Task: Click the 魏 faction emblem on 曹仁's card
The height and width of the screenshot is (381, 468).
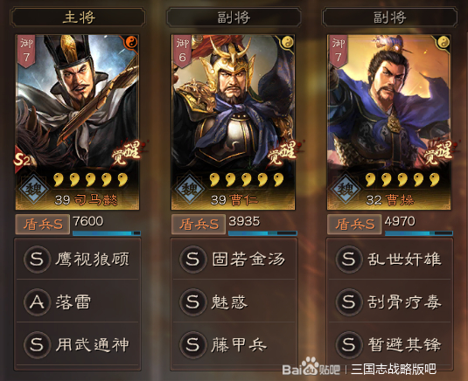Action: point(190,189)
